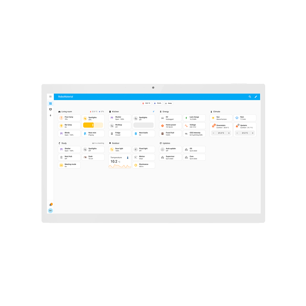
Task: Toggle the Worktop light icon
Action: pyautogui.click(x=112, y=126)
